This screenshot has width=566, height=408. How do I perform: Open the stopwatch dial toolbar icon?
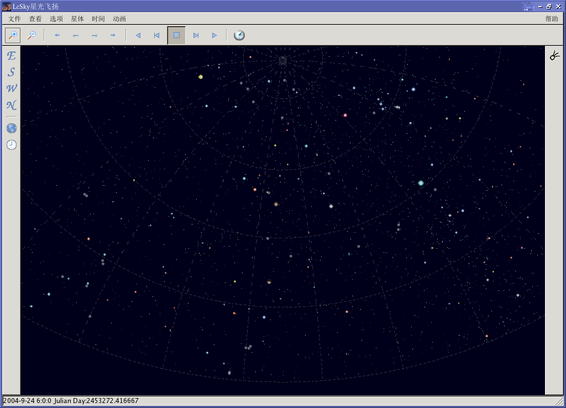coord(239,35)
